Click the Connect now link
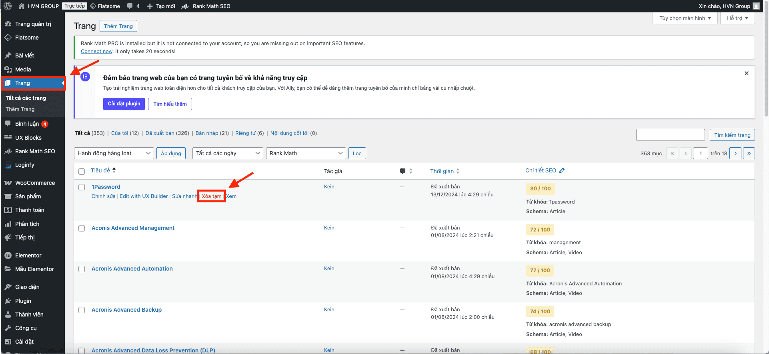This screenshot has width=769, height=354. pos(97,51)
